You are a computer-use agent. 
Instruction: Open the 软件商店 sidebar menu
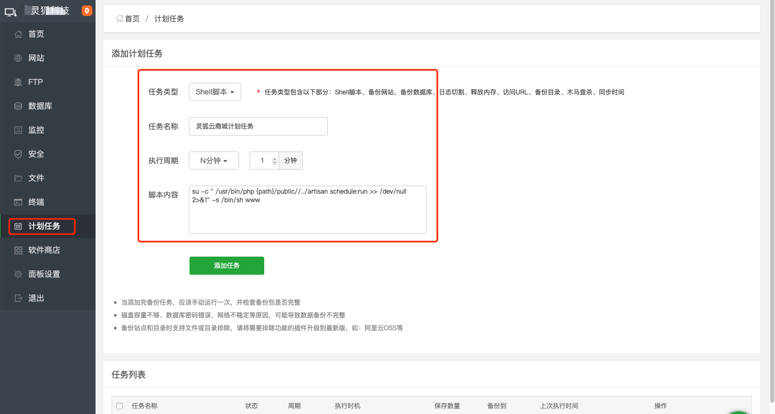coord(48,250)
